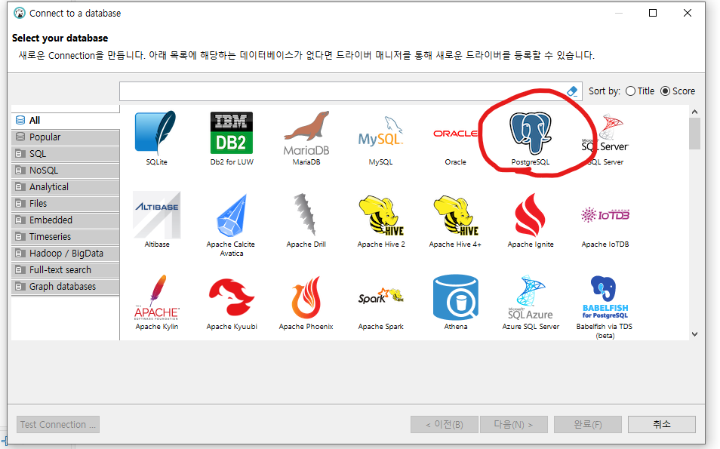Choose the Apache Hive 2 icon
Image resolution: width=720 pixels, height=449 pixels.
(380, 216)
